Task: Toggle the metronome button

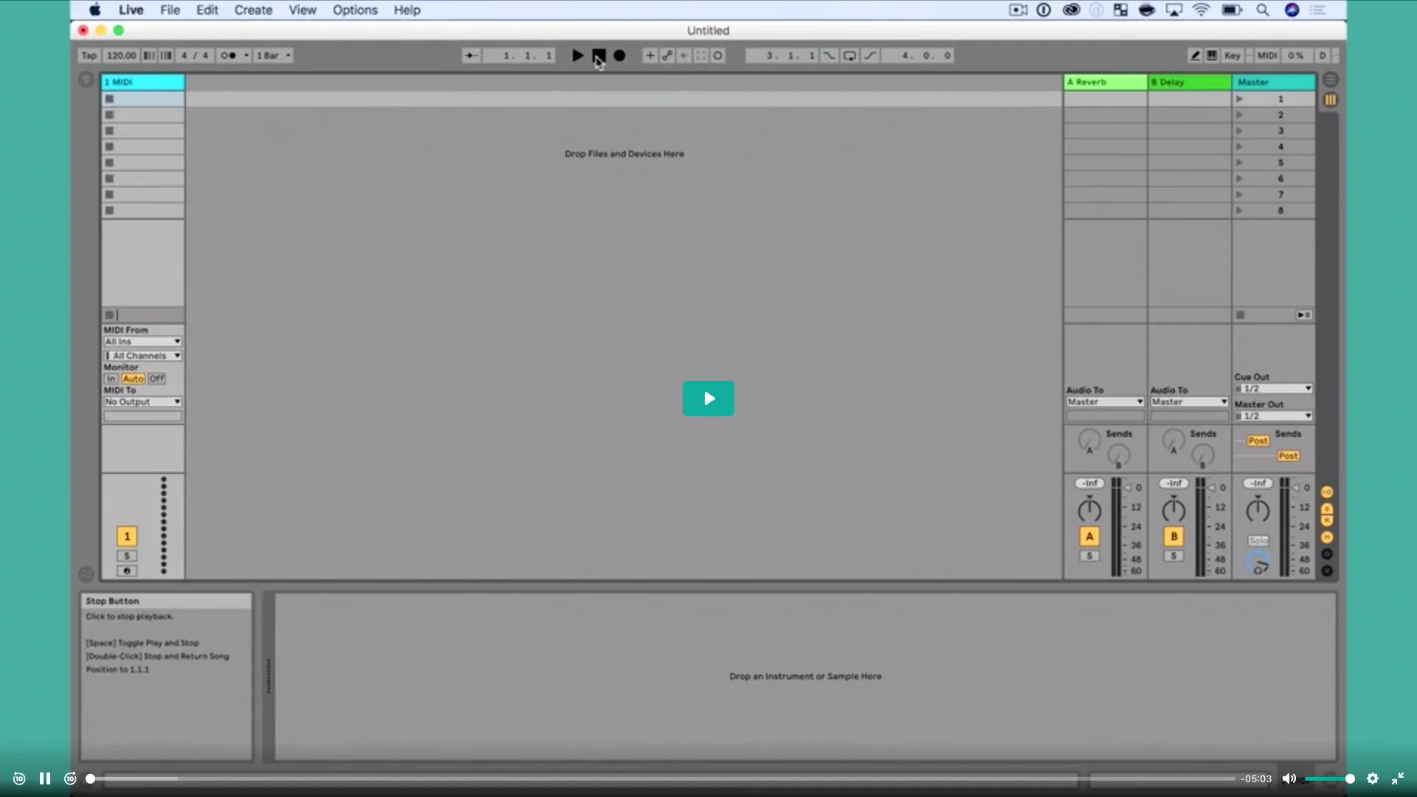Action: (229, 55)
